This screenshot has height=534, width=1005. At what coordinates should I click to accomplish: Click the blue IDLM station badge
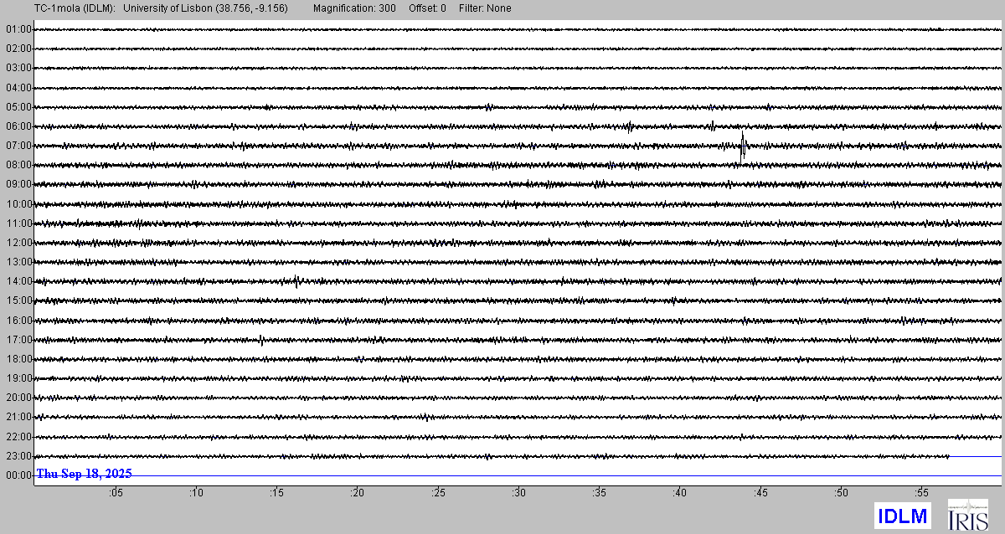902,516
